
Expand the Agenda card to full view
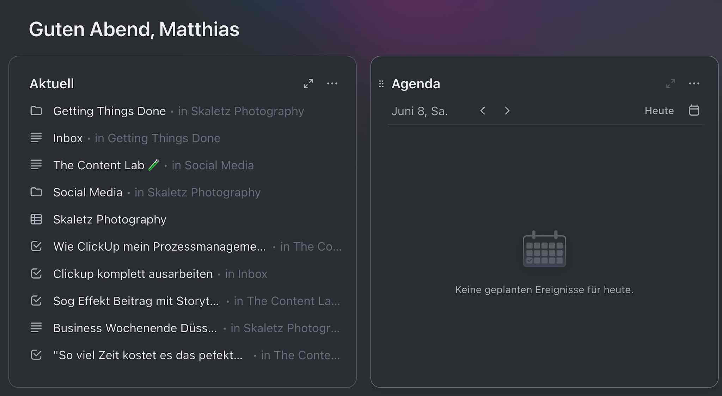click(671, 83)
